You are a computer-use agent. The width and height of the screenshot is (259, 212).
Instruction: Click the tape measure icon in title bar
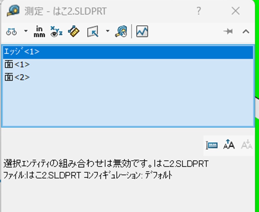13,11
